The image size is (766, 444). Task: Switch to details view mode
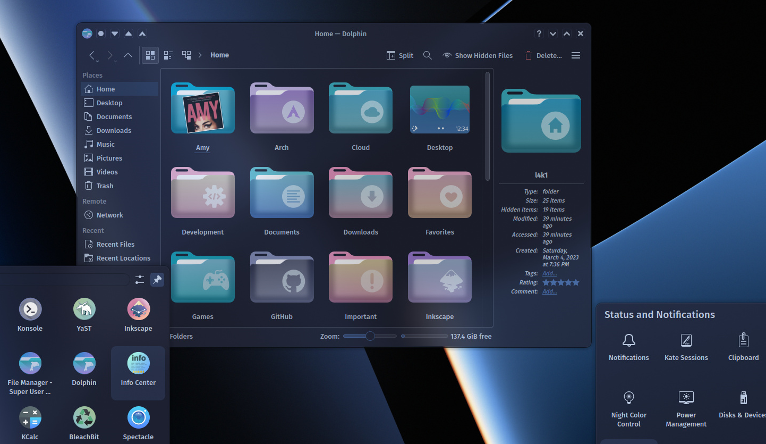point(168,55)
